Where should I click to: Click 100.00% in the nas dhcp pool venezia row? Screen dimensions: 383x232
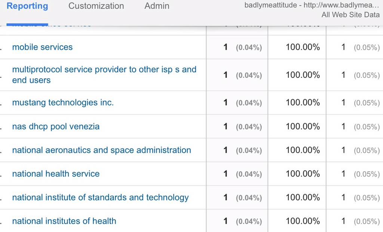(303, 126)
